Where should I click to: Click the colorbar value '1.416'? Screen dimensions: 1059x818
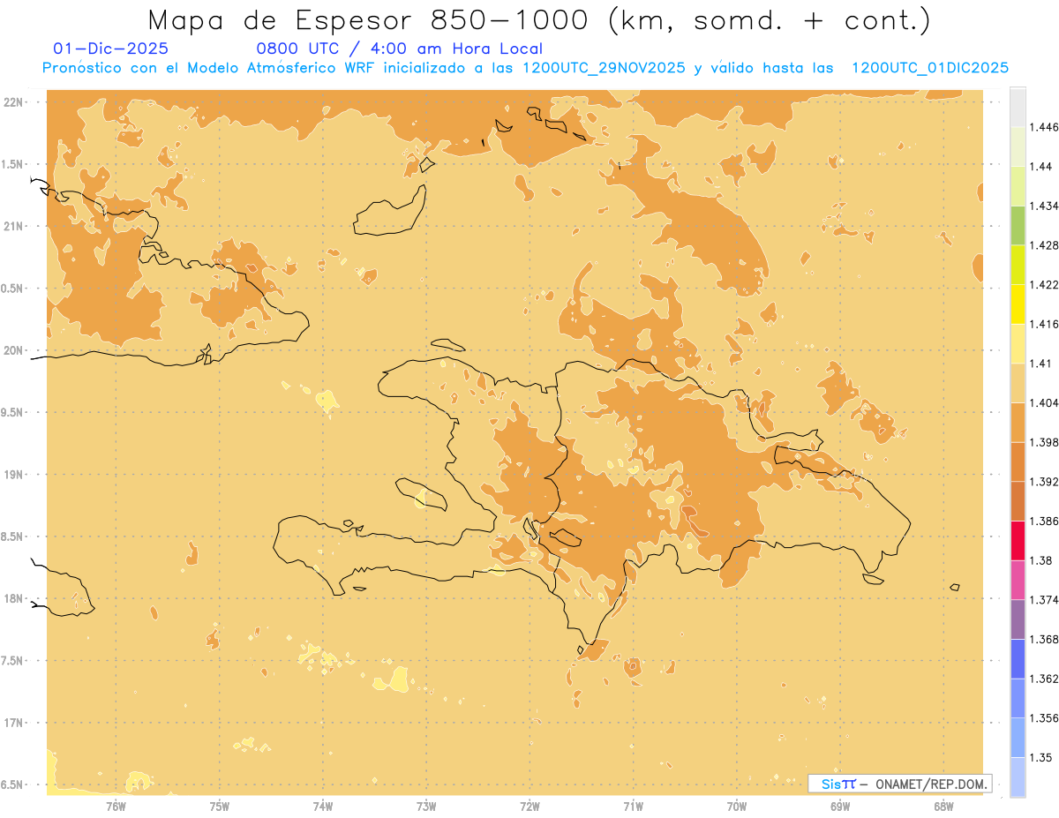tap(1045, 324)
